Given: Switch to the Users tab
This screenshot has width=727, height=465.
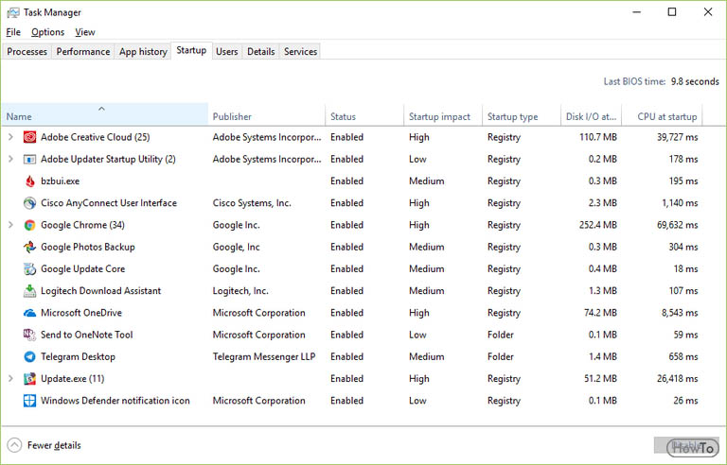Looking at the screenshot, I should coord(227,51).
